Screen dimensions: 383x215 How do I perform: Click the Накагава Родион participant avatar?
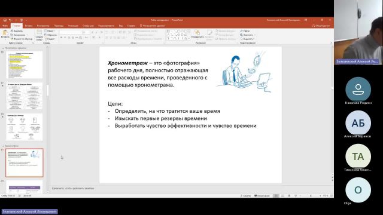(358, 89)
